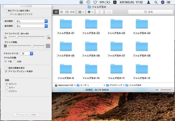
Task: Open Siri from menu bar
Action: coord(163,2)
